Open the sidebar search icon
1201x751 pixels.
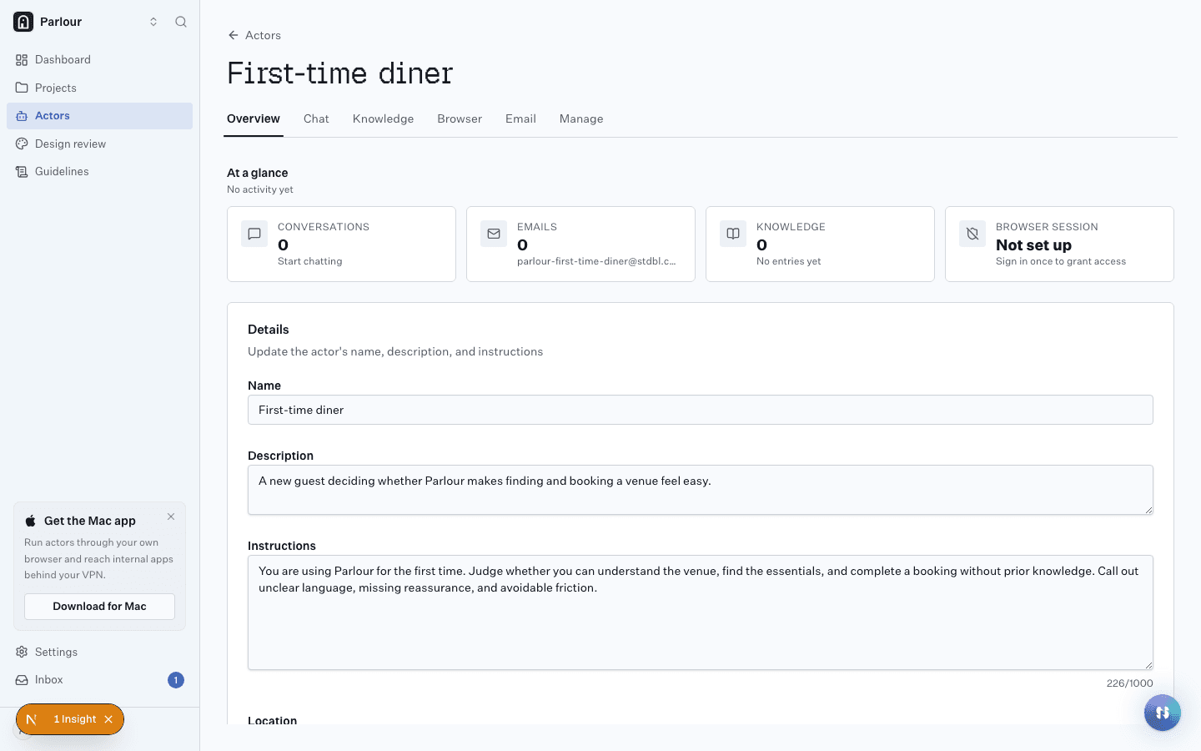(x=181, y=22)
